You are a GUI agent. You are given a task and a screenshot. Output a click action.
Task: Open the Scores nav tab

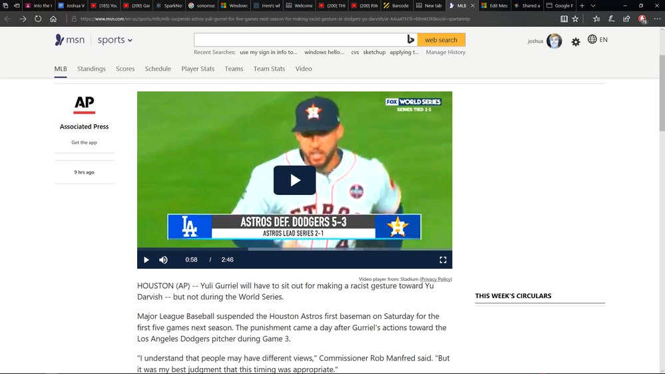125,69
